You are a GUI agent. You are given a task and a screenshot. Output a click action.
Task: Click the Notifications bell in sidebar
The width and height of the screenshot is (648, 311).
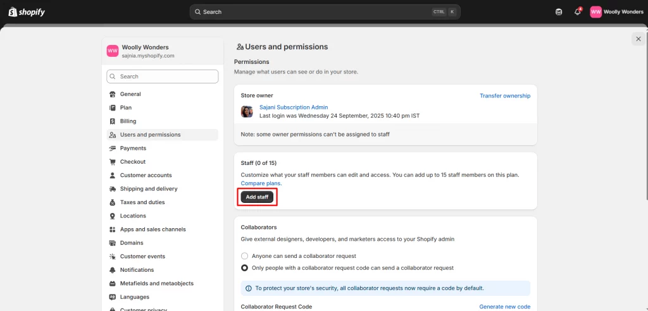click(113, 270)
